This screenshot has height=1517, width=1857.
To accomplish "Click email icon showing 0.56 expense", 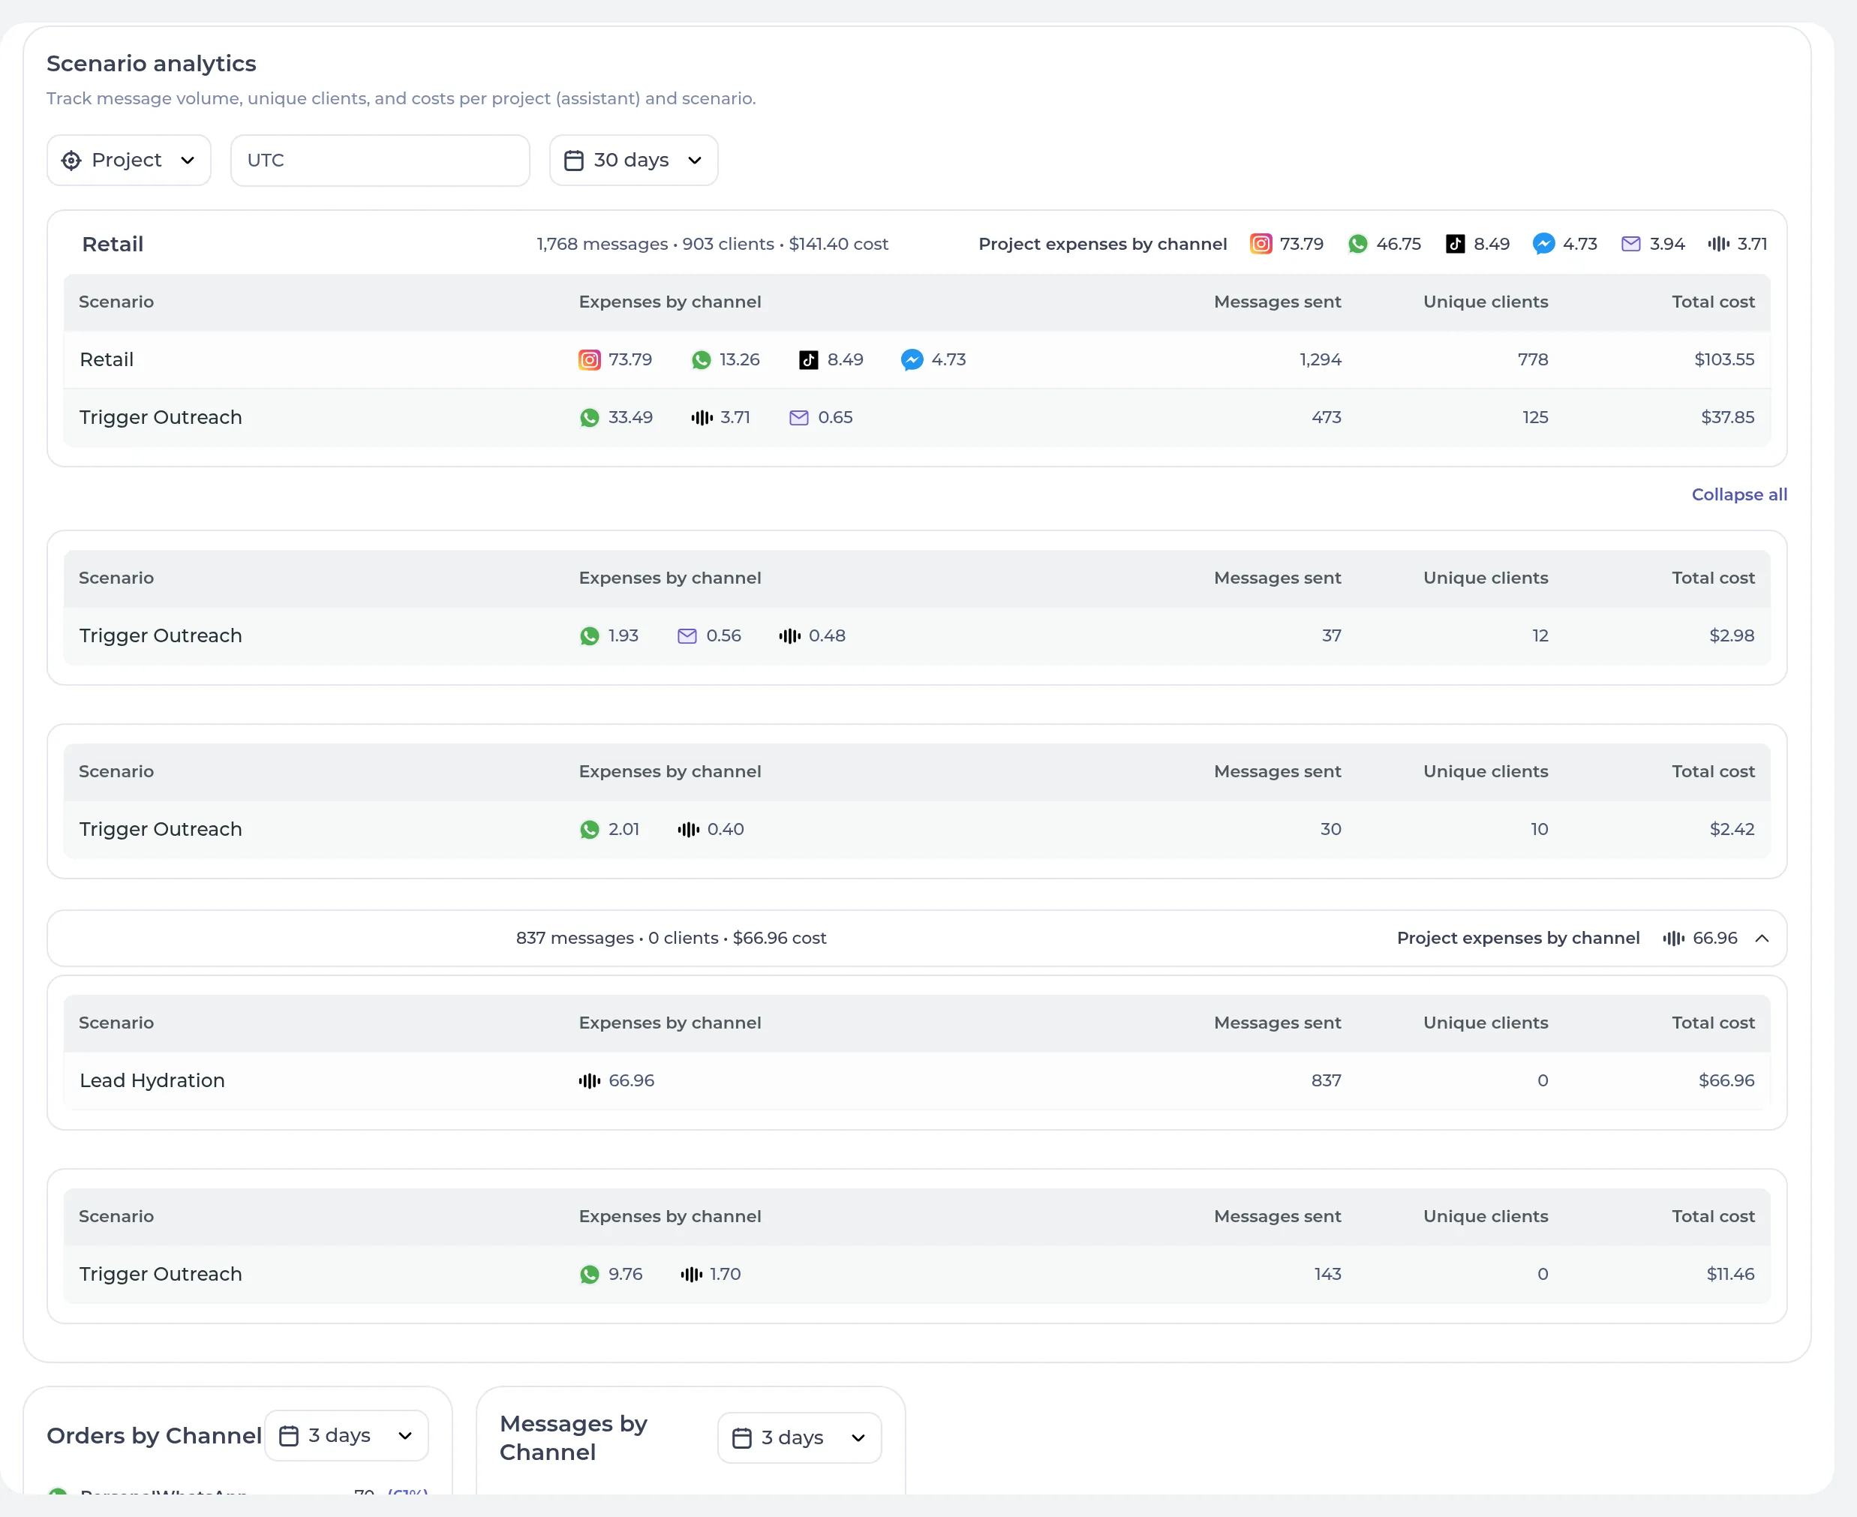I will [x=687, y=636].
